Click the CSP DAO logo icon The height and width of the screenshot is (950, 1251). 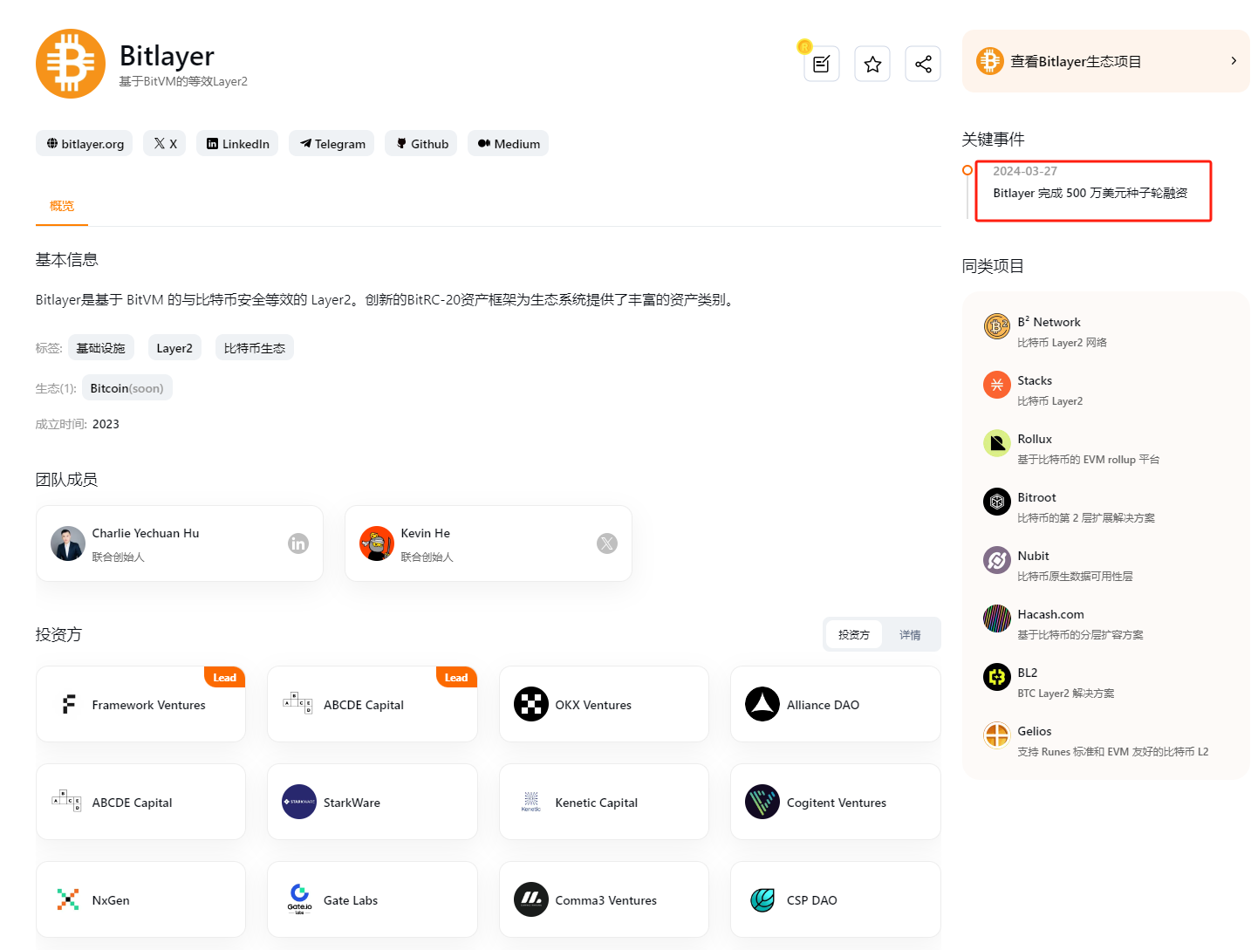[762, 899]
